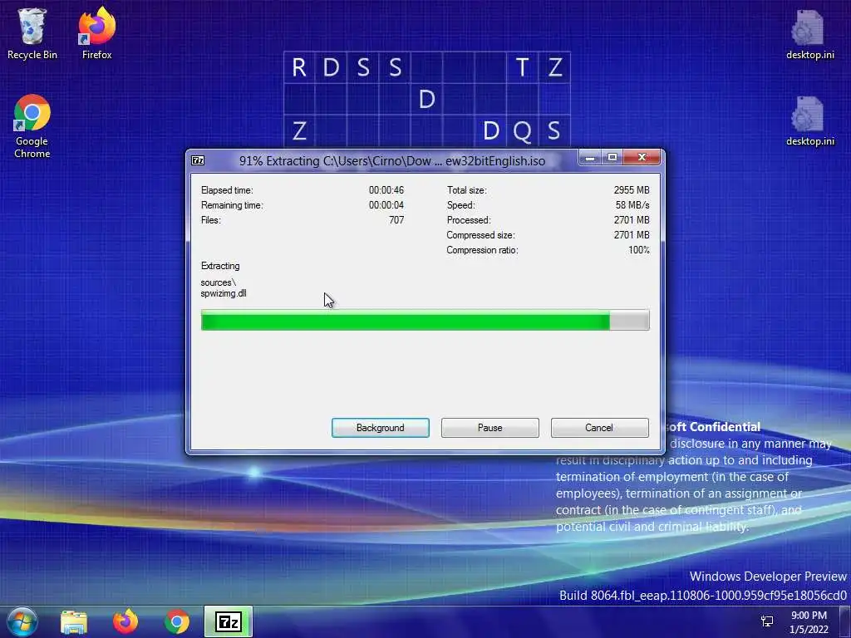This screenshot has height=638, width=851.
Task: Click the Speed value 58 MB/s
Action: click(x=632, y=205)
